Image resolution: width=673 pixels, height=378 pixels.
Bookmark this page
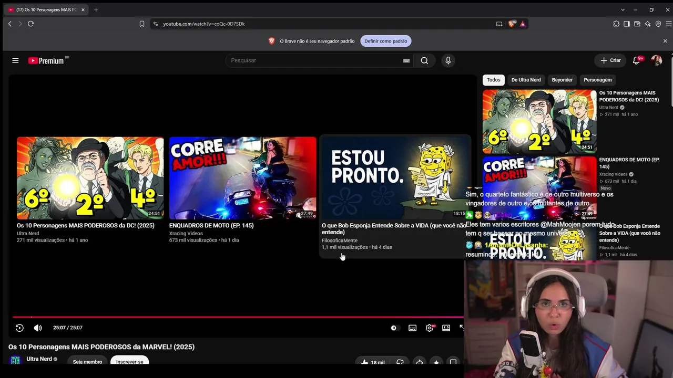142,24
